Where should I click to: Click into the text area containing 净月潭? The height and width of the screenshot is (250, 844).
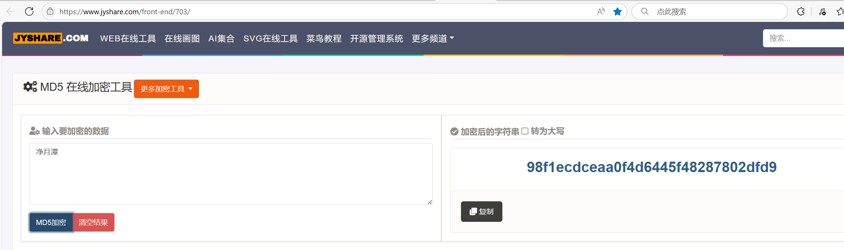pos(231,174)
